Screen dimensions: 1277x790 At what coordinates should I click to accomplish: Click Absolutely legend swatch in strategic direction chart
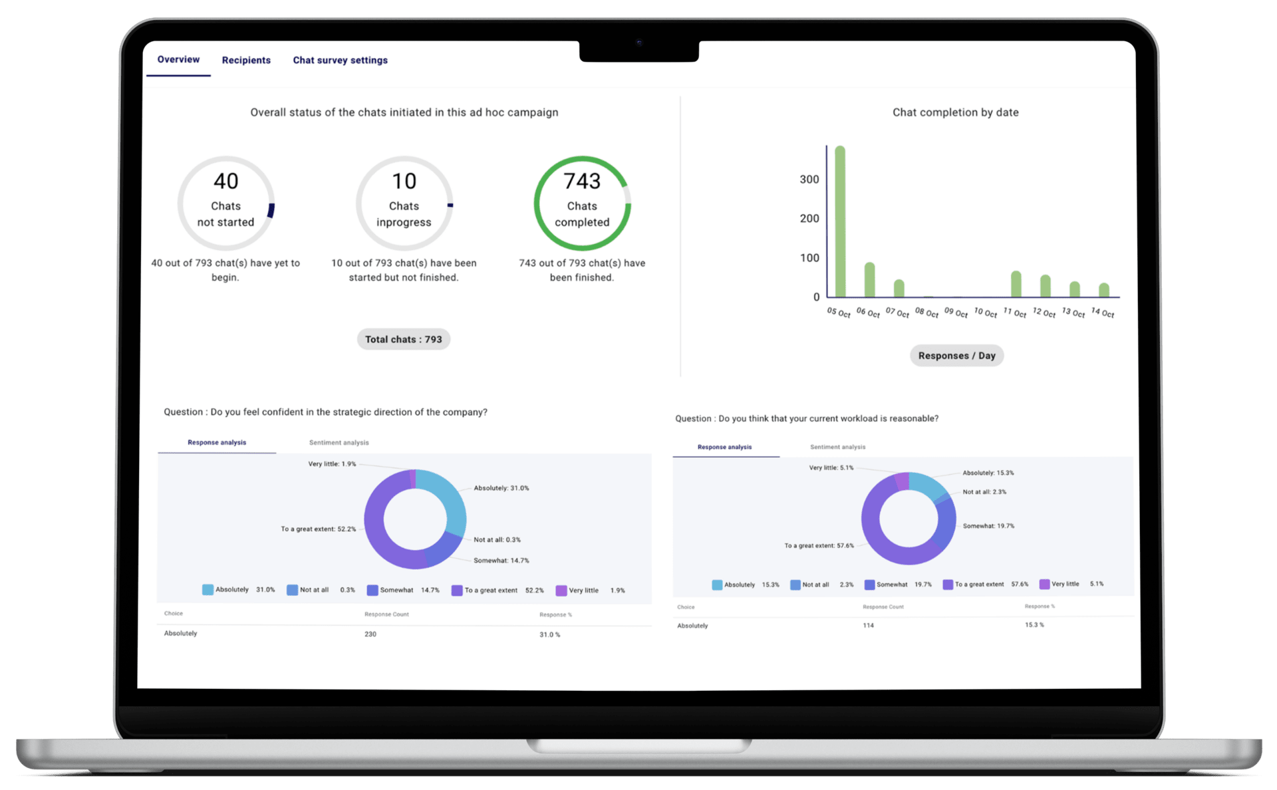(x=208, y=590)
